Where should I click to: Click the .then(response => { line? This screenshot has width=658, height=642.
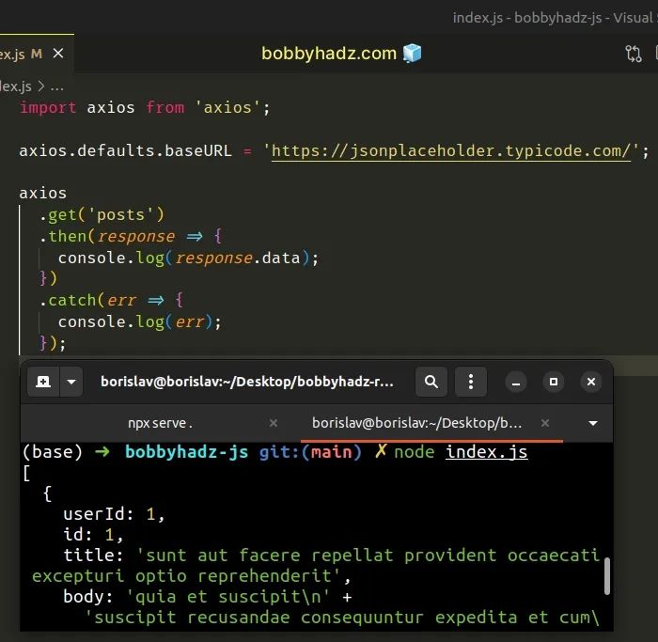[x=131, y=236]
